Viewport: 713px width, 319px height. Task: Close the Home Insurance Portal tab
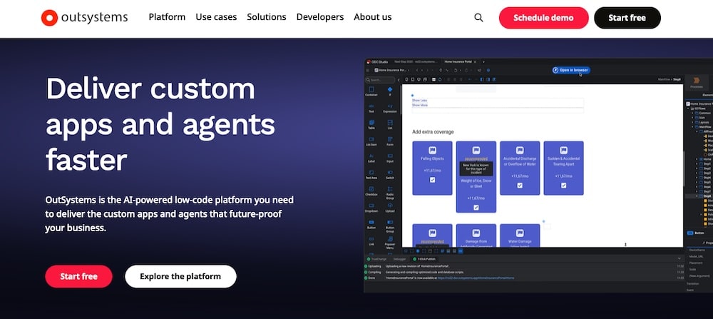[x=475, y=61]
